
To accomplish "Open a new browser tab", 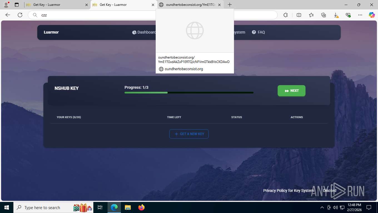I will [x=230, y=5].
